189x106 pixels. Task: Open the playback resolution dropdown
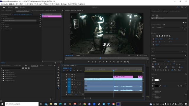tap(131, 56)
